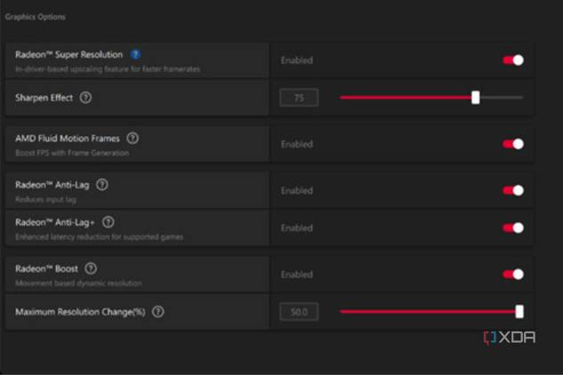The width and height of the screenshot is (563, 375).
Task: Click the Sharpen Effect value field showing 75
Action: click(299, 98)
